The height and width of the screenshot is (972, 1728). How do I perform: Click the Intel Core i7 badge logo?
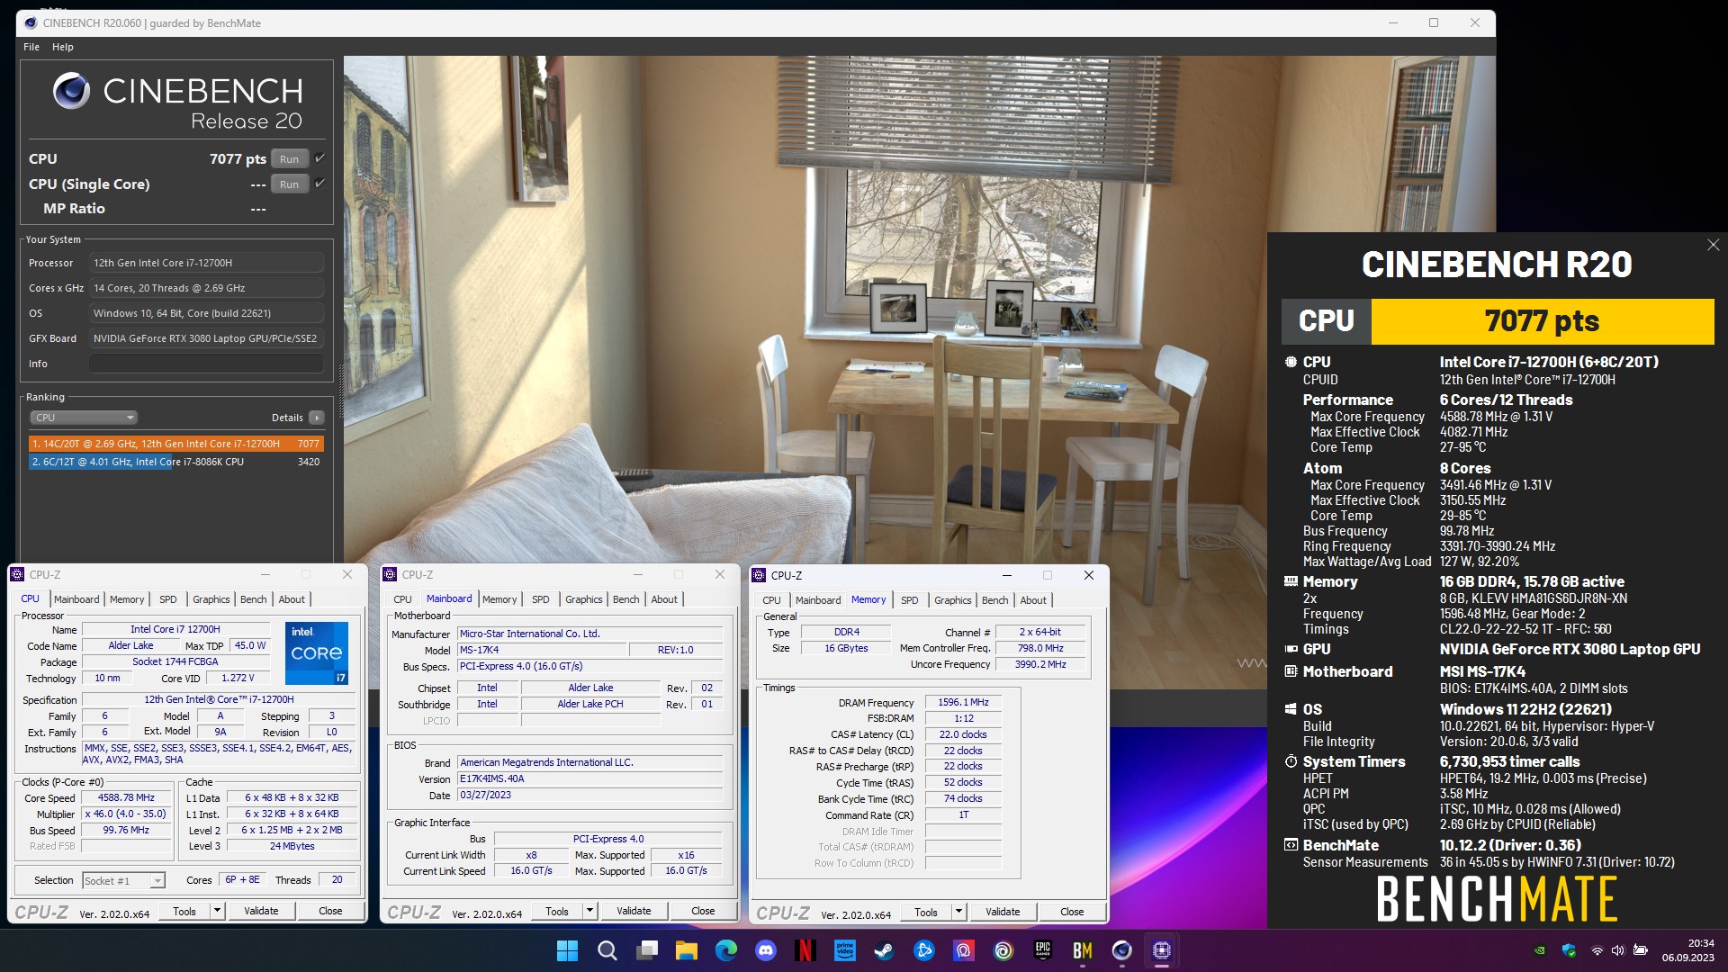point(317,653)
